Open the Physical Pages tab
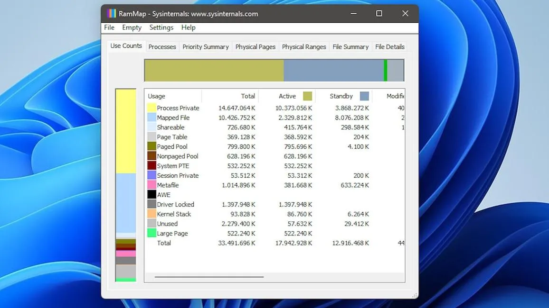This screenshot has width=549, height=308. [x=255, y=47]
